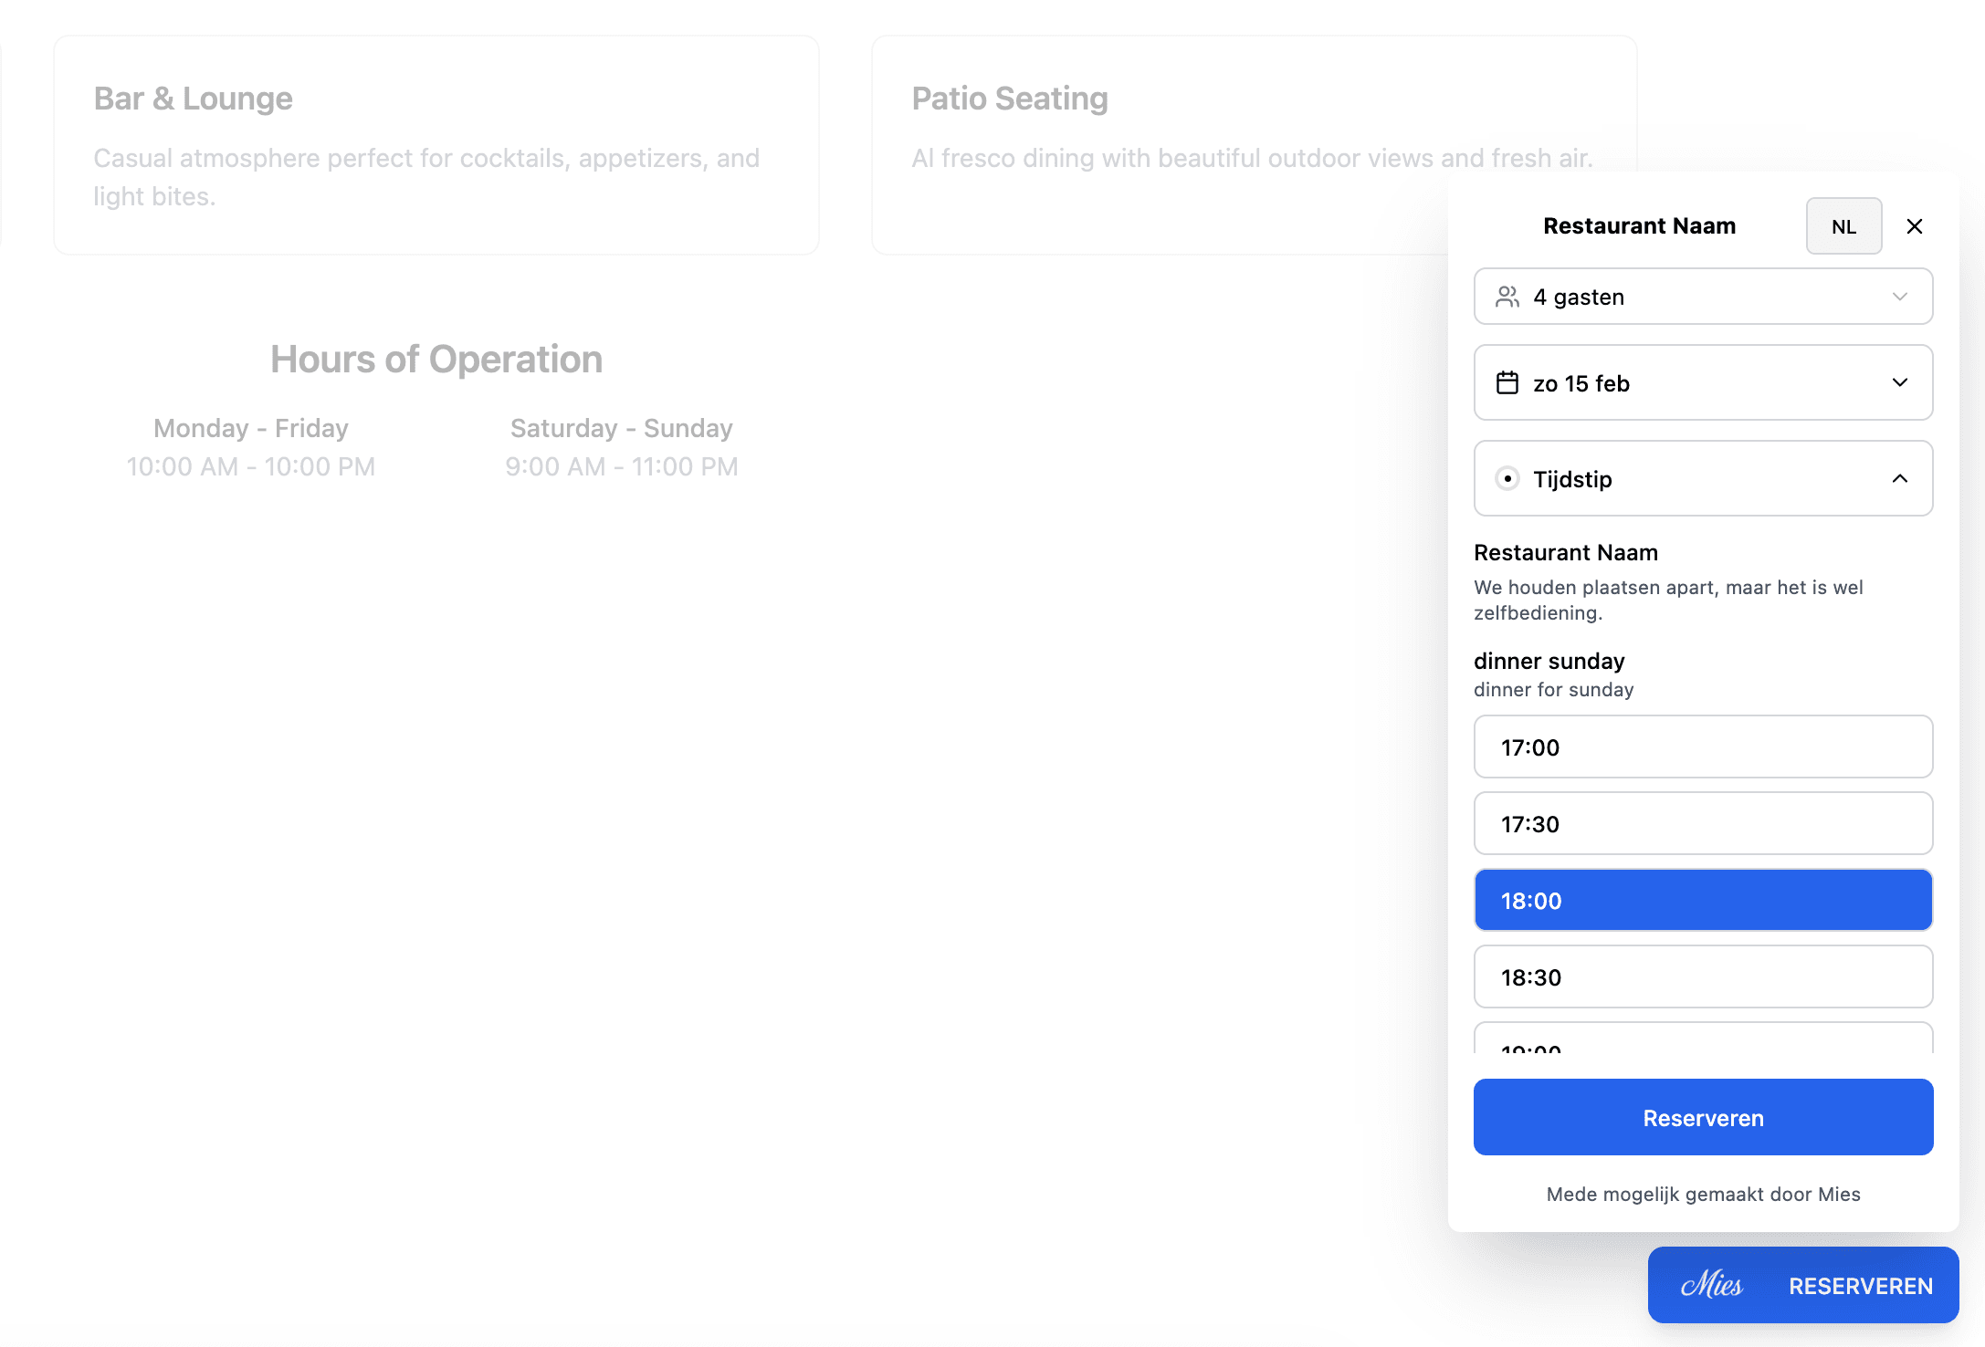Click the guests icon in the party selector
This screenshot has height=1347, width=1985.
click(1508, 296)
